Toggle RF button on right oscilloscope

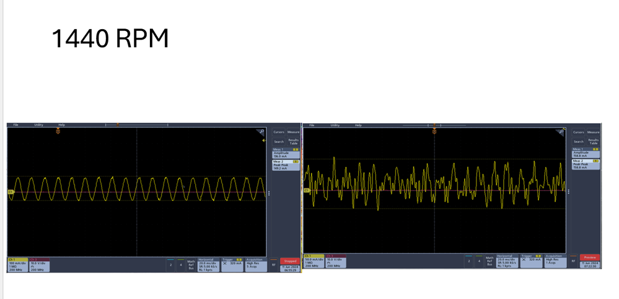click(573, 261)
